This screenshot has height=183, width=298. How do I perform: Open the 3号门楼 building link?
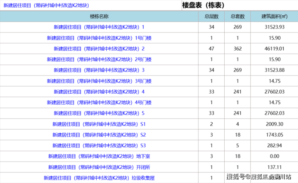(99, 81)
